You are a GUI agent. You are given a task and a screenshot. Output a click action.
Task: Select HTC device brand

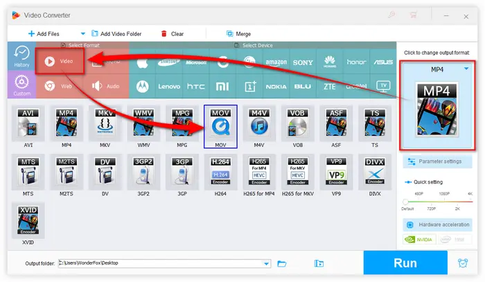tap(196, 87)
